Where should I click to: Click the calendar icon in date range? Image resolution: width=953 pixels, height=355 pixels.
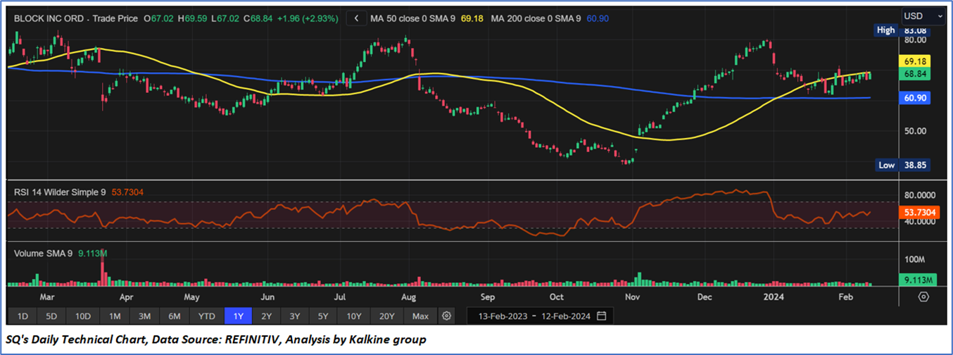(x=602, y=316)
